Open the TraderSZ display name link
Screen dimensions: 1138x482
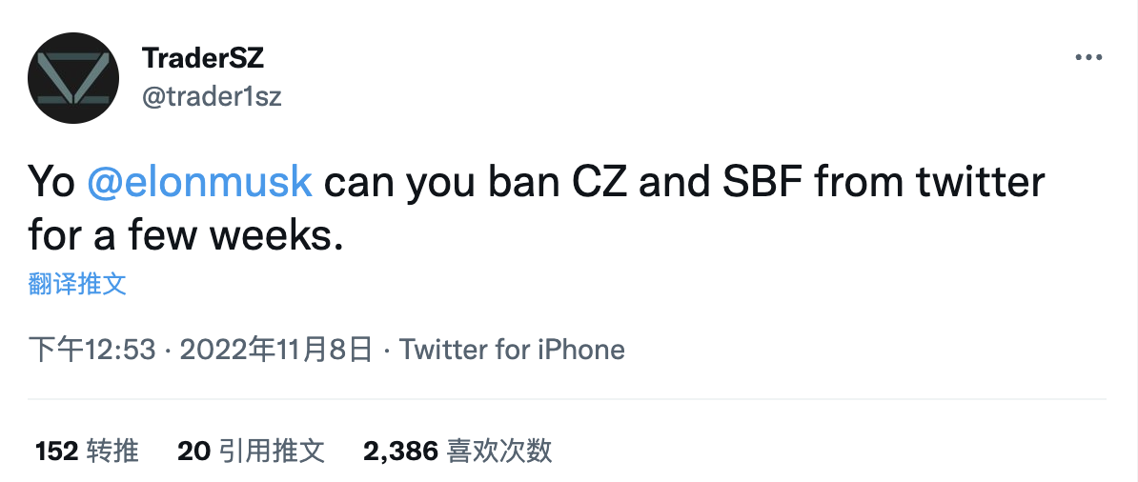(202, 58)
